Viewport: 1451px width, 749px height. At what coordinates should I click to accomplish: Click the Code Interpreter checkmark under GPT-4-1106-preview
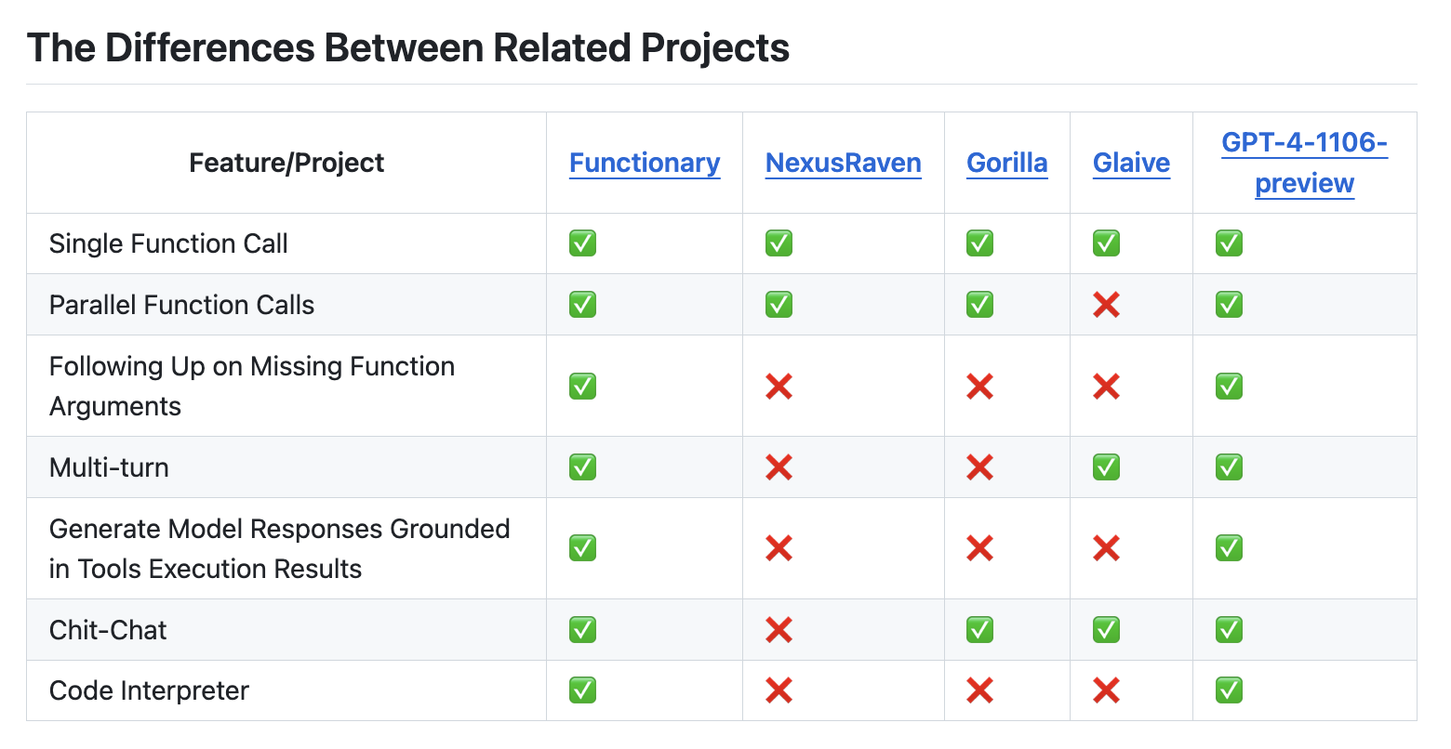1228,690
